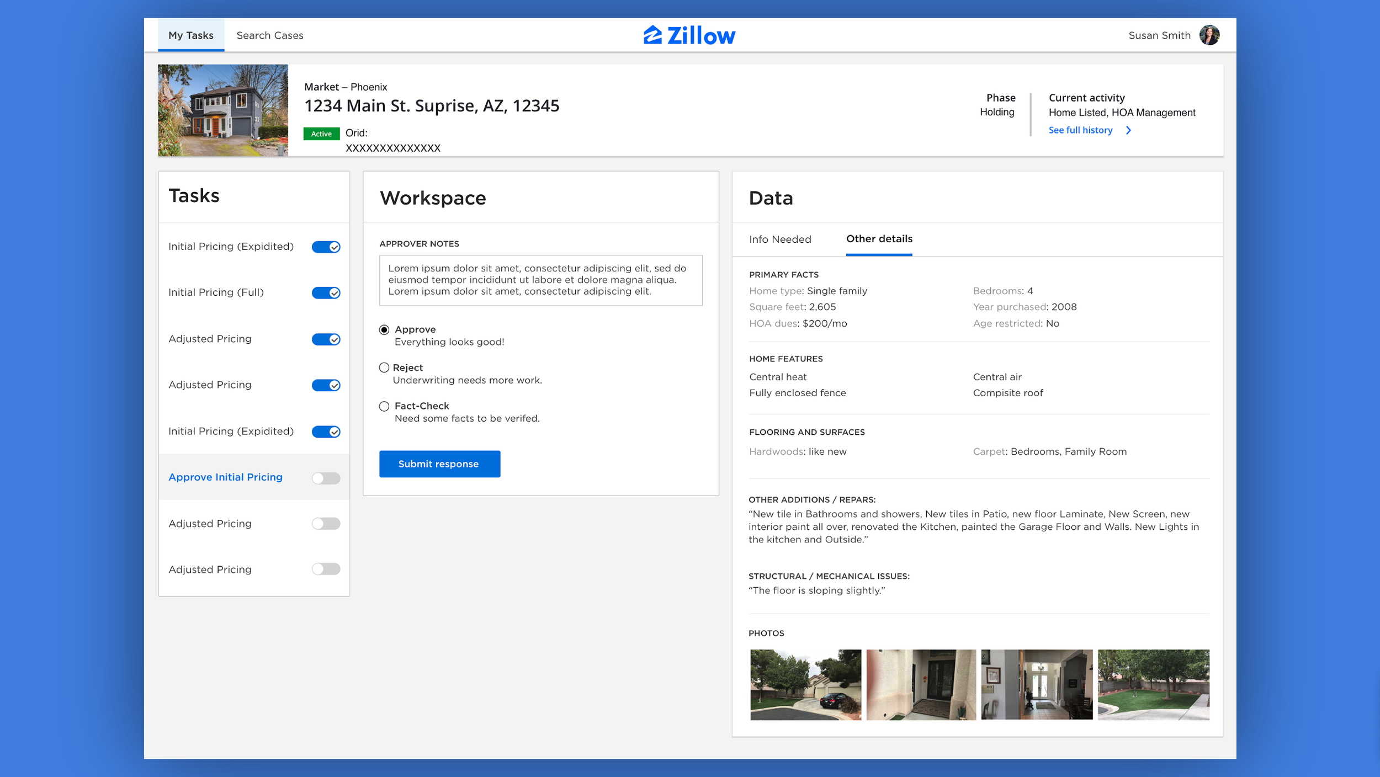The width and height of the screenshot is (1380, 777).
Task: Turn on the last Adjusted Pricing toggle
Action: click(326, 569)
